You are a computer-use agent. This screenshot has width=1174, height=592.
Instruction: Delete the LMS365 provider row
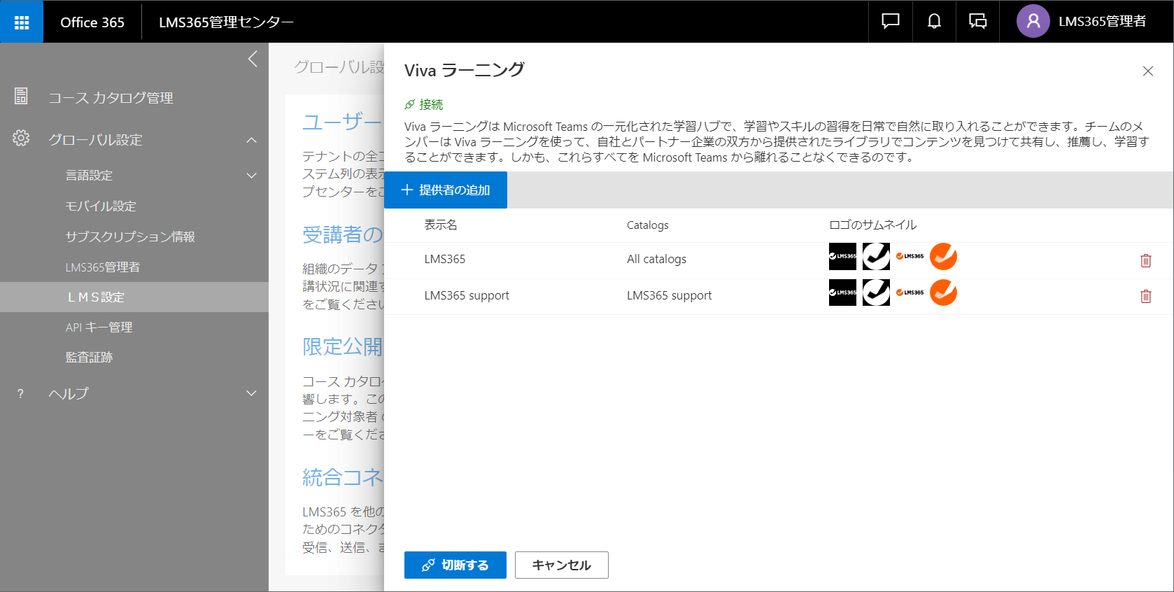[1145, 260]
